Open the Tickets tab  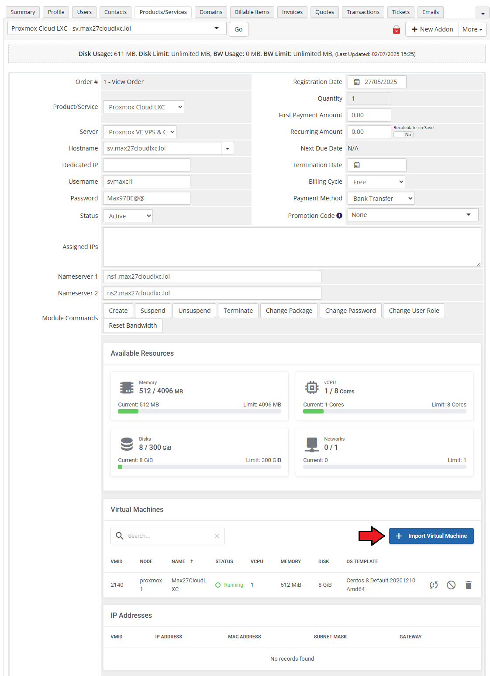click(x=401, y=12)
